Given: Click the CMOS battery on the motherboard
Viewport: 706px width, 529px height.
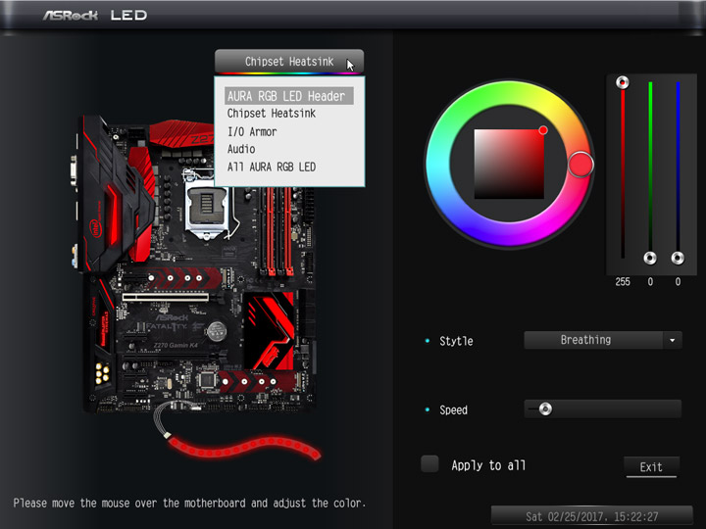Looking at the screenshot, I should click(217, 331).
